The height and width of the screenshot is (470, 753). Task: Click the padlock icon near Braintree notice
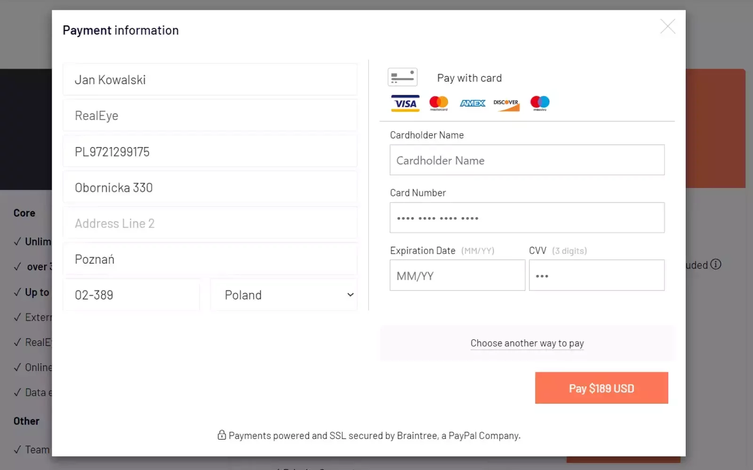[x=222, y=435]
